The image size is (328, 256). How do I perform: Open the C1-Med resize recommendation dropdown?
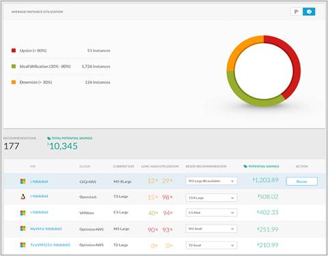pyautogui.click(x=211, y=213)
